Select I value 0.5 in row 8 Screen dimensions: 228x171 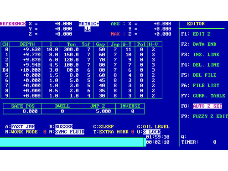point(54,90)
